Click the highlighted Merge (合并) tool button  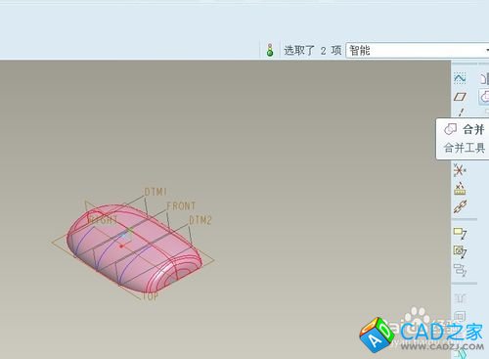484,97
